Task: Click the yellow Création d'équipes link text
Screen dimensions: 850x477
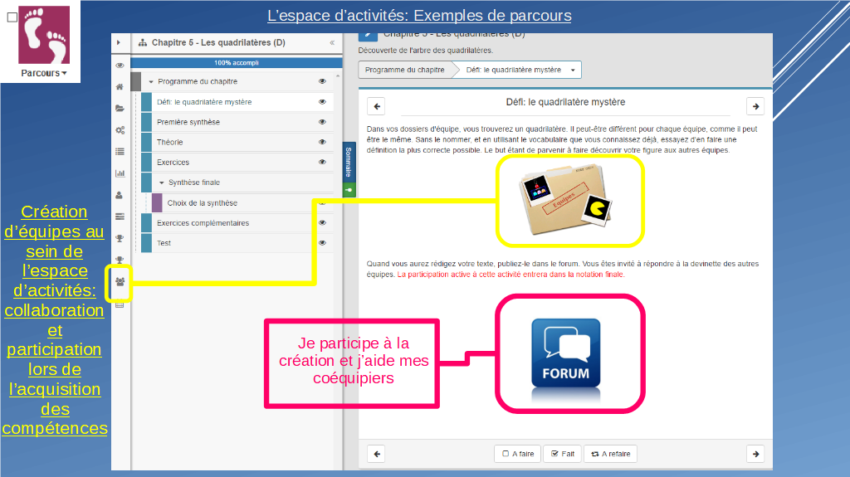Action: pyautogui.click(x=54, y=320)
